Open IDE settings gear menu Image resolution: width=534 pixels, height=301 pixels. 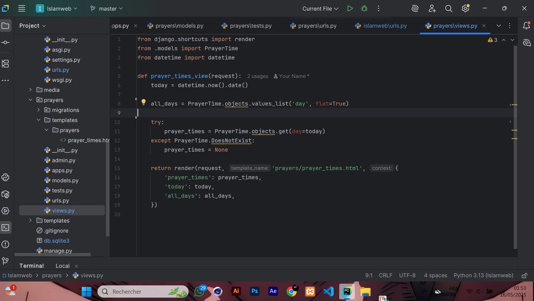465,8
